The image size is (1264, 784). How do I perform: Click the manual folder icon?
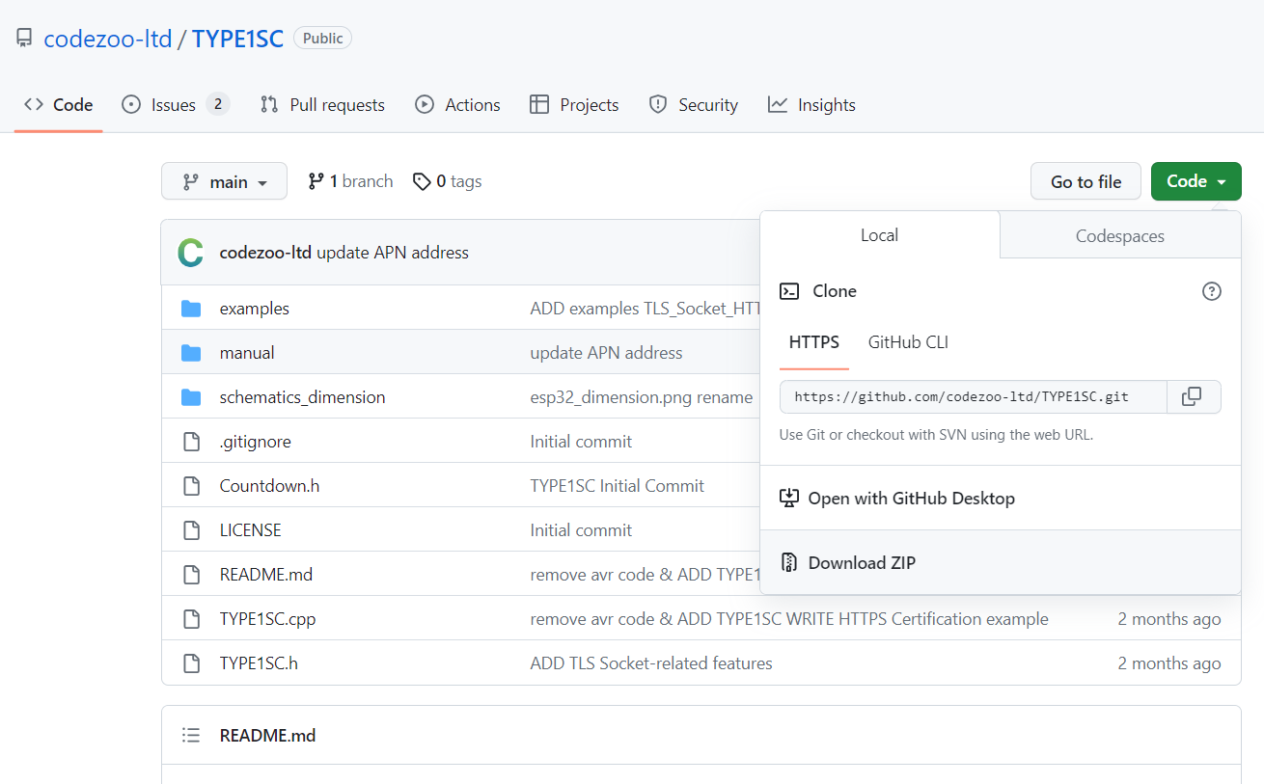pyautogui.click(x=191, y=353)
